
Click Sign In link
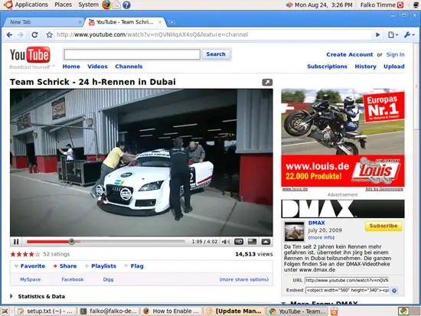pos(395,54)
